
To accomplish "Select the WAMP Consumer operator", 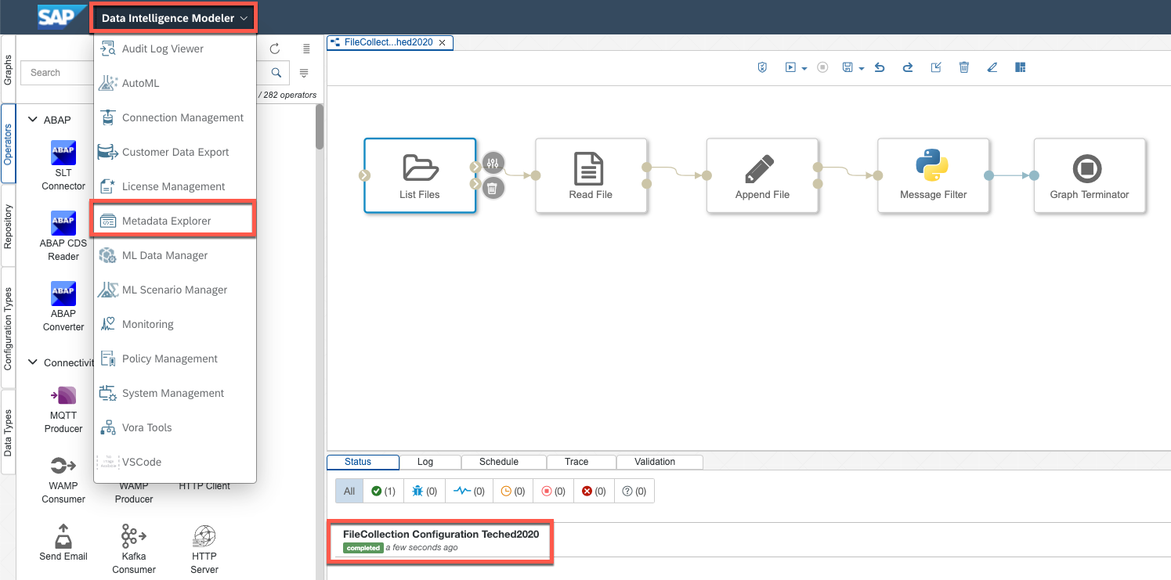I will pos(63,479).
